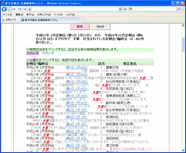Open the 表示(V) menu

30,15
